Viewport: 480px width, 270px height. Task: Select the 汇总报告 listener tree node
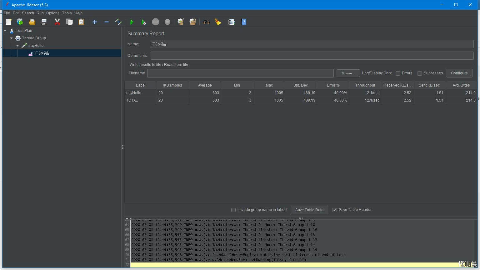(x=42, y=53)
